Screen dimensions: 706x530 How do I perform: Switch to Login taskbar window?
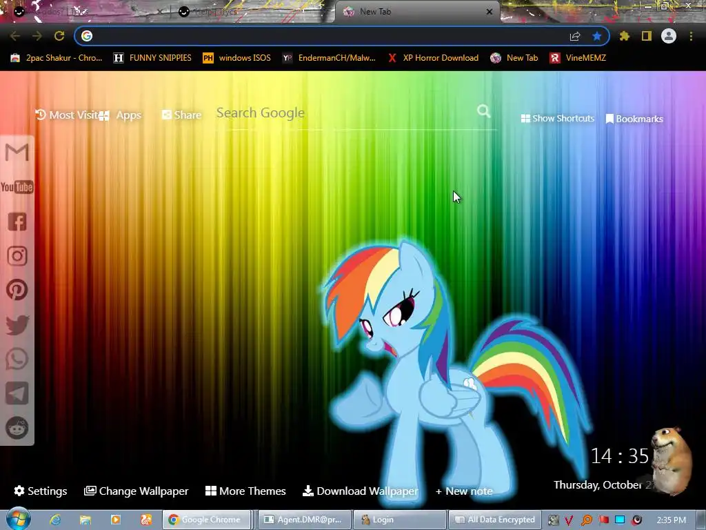click(x=400, y=520)
